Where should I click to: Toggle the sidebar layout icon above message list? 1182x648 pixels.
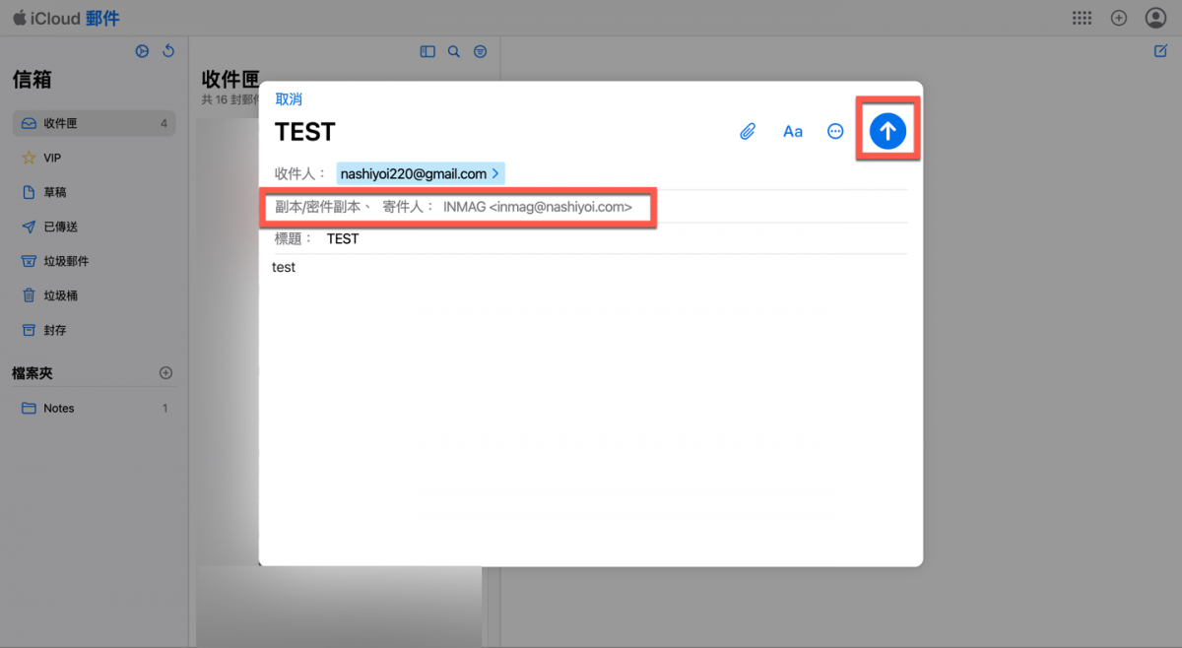point(427,51)
